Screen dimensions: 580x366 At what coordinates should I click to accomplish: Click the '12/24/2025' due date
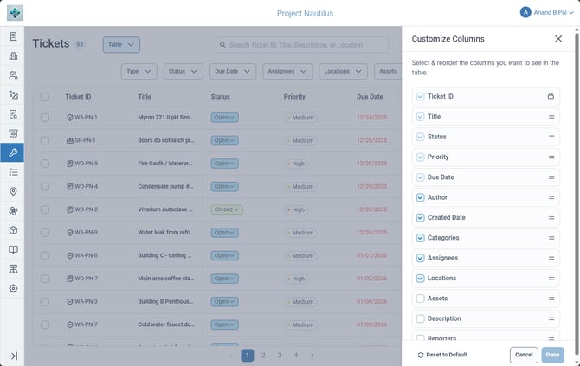(371, 118)
